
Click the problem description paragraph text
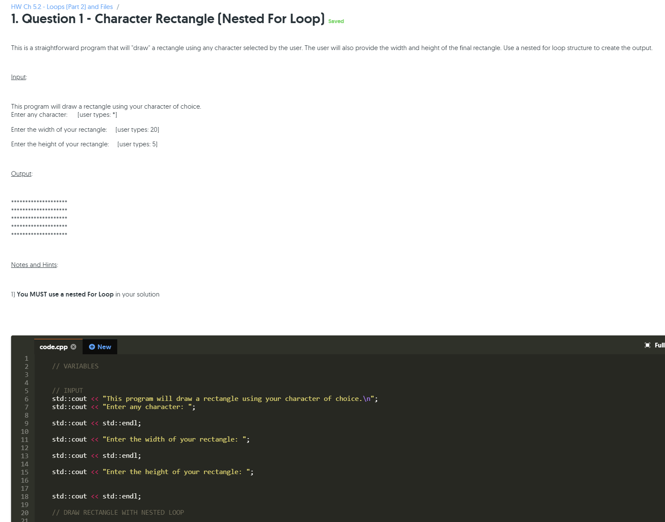332,48
